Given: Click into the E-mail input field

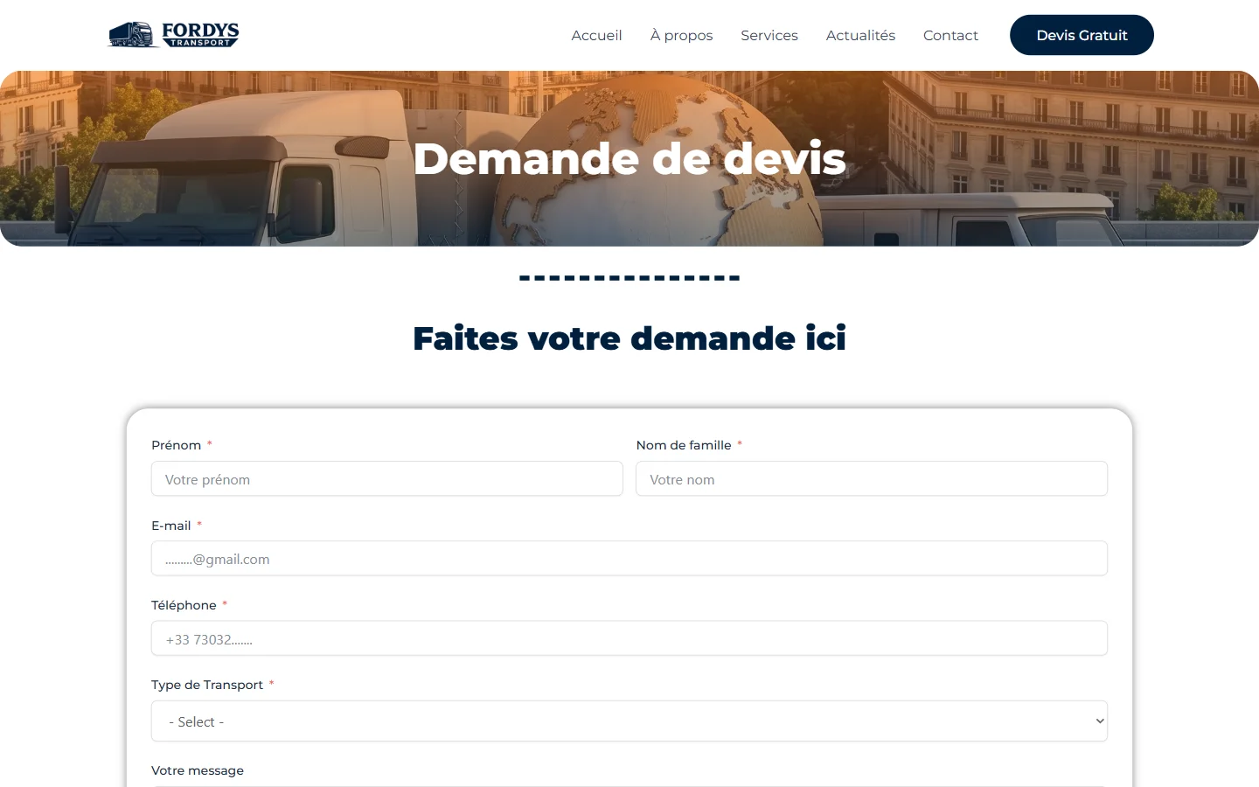Looking at the screenshot, I should [x=629, y=559].
